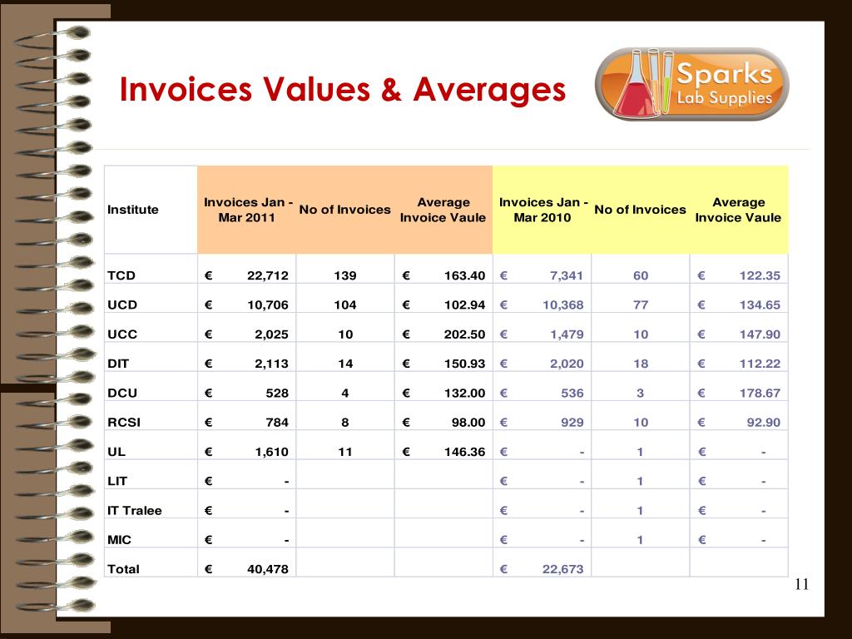
Task: Select the LIT row label
Action: click(117, 481)
